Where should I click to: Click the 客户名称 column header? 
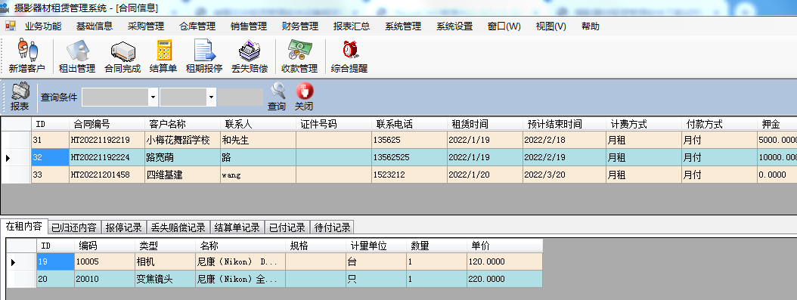[182, 124]
